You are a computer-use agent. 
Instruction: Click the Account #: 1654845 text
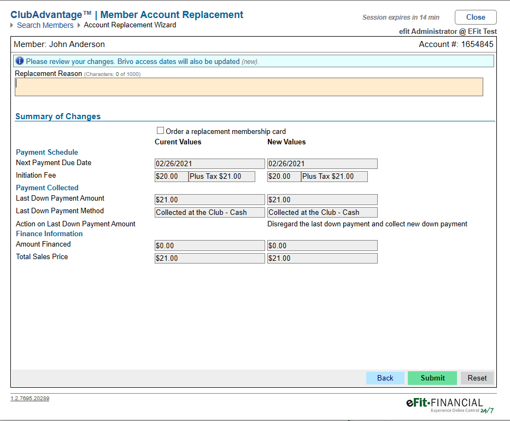click(x=456, y=44)
